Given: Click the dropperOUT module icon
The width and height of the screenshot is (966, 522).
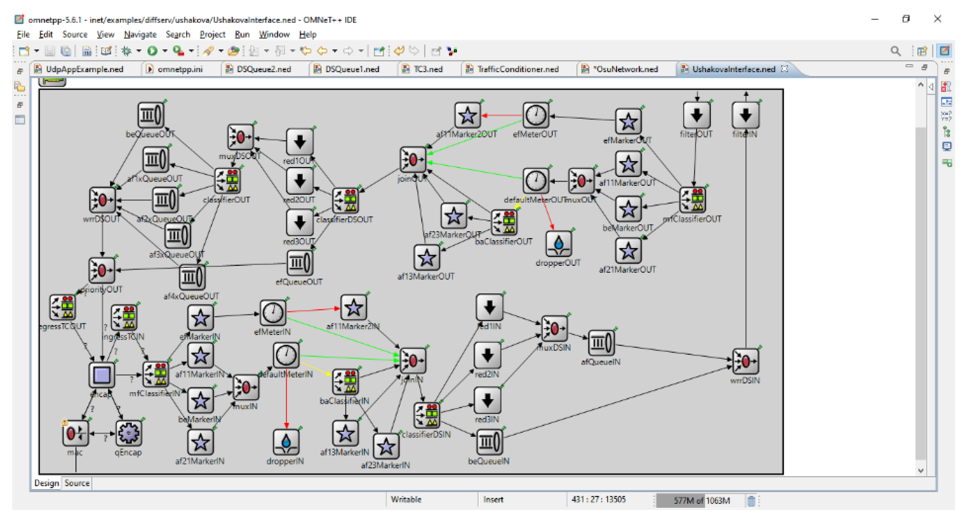Looking at the screenshot, I should [x=558, y=243].
